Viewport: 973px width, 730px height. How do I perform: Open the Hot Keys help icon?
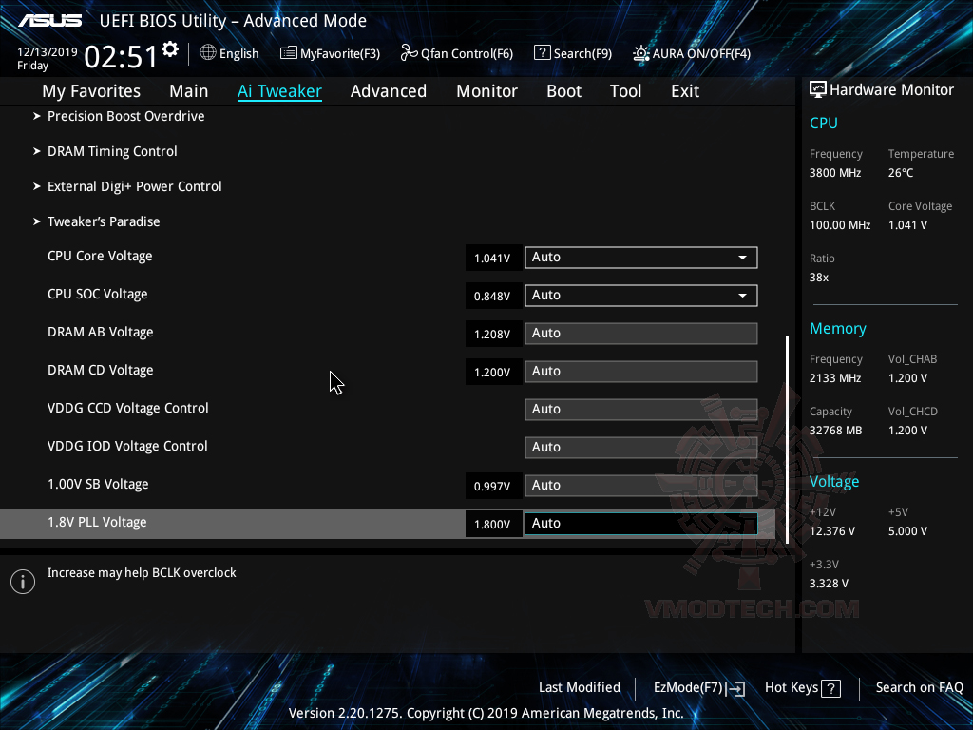(x=832, y=687)
